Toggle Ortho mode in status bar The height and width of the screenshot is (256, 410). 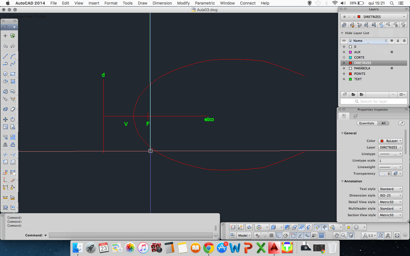point(278,236)
